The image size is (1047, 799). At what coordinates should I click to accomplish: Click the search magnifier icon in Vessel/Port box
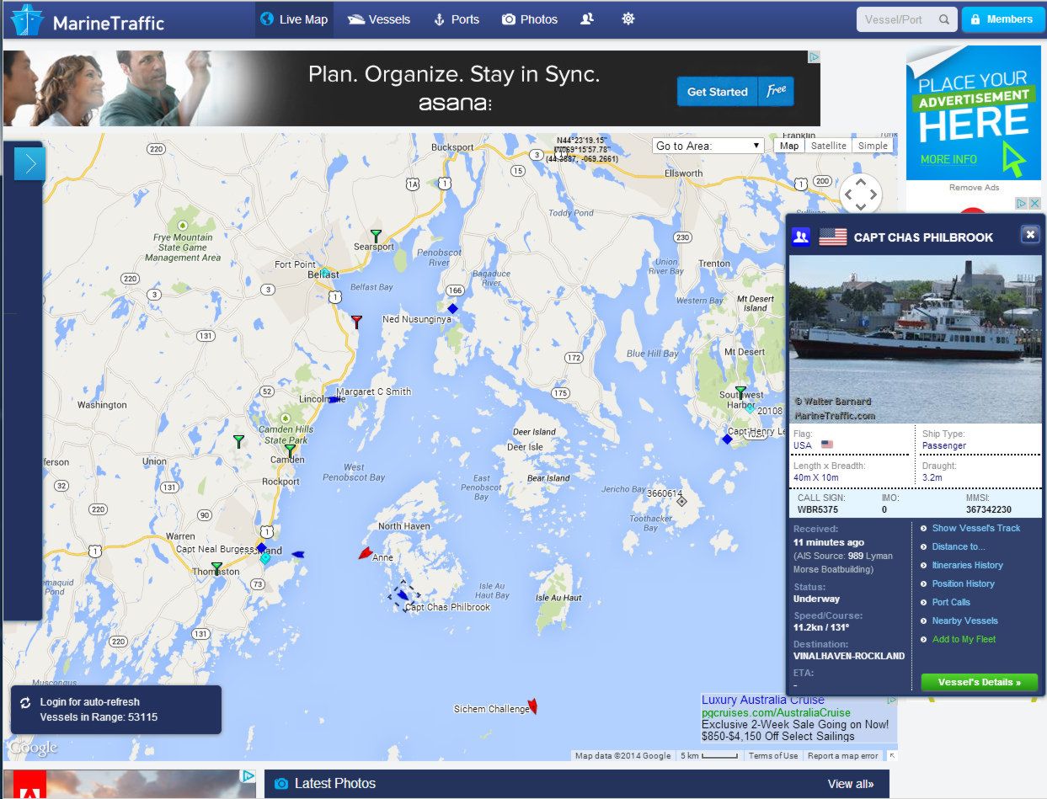[945, 19]
